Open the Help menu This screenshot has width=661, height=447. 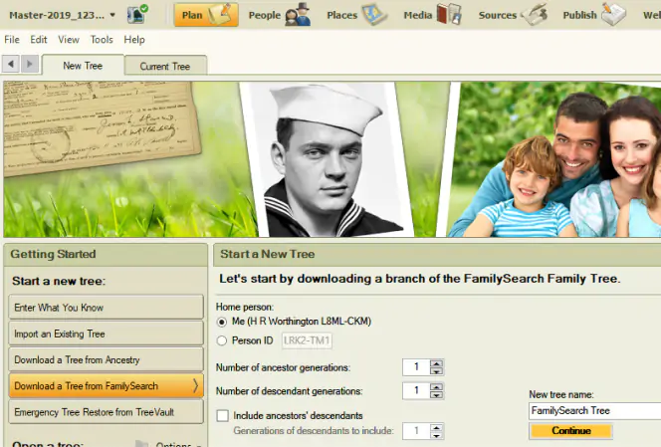(134, 40)
